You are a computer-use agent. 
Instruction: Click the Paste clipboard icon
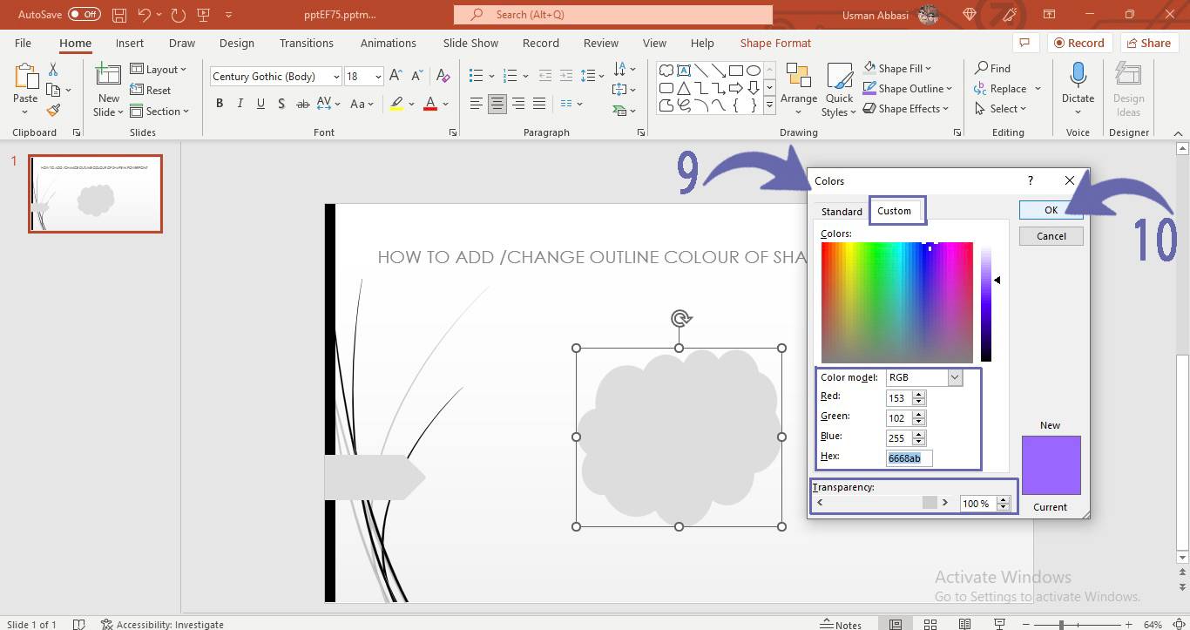pos(25,78)
